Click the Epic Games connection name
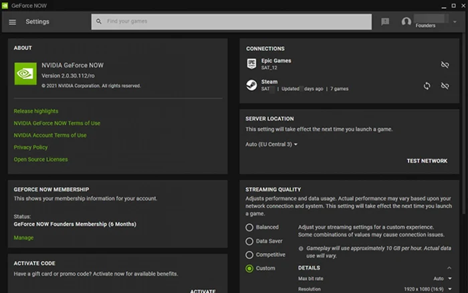 pyautogui.click(x=276, y=61)
